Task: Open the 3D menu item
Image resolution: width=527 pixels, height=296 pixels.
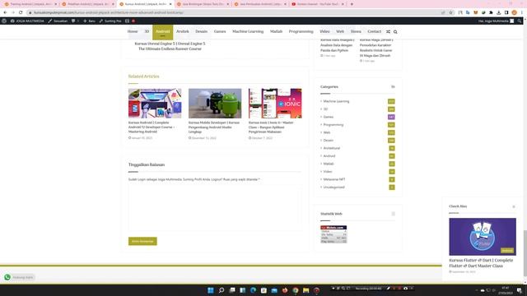Action: [147, 31]
